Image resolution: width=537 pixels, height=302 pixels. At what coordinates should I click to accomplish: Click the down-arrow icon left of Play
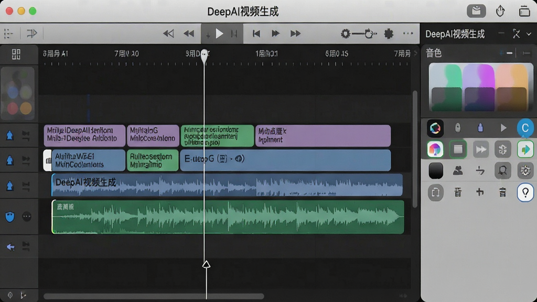[208, 35]
